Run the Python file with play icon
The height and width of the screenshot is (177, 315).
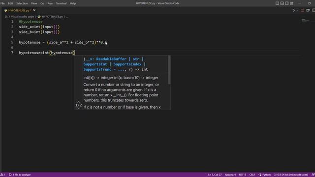pyautogui.click(x=293, y=10)
